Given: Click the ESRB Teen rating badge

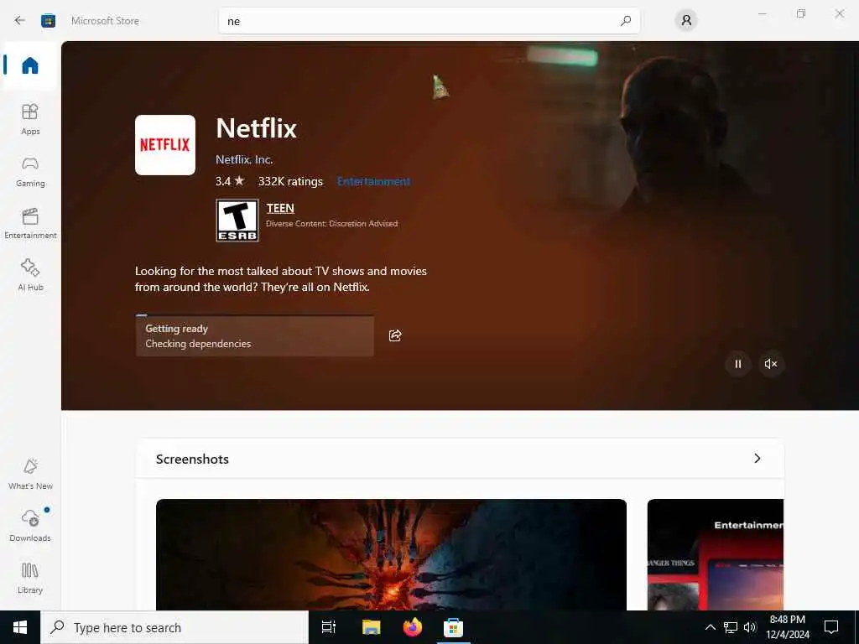Looking at the screenshot, I should point(237,221).
